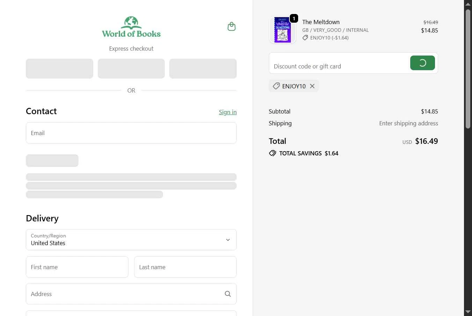Click GB / VERY_GOOD / INTERNAL variant text
This screenshot has height=316, width=472.
coord(335,30)
